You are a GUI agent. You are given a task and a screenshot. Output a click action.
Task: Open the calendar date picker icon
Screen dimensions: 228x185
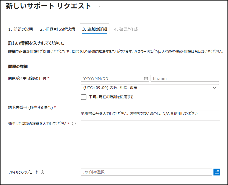[x=146, y=78]
